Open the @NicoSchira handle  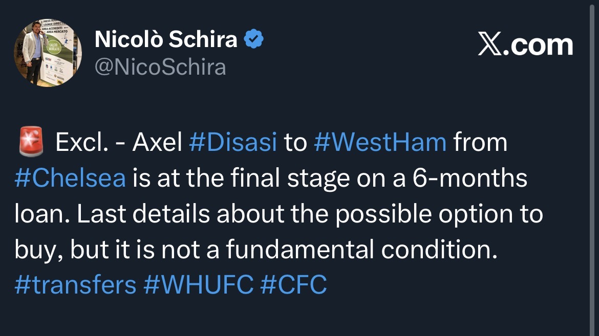coord(160,67)
